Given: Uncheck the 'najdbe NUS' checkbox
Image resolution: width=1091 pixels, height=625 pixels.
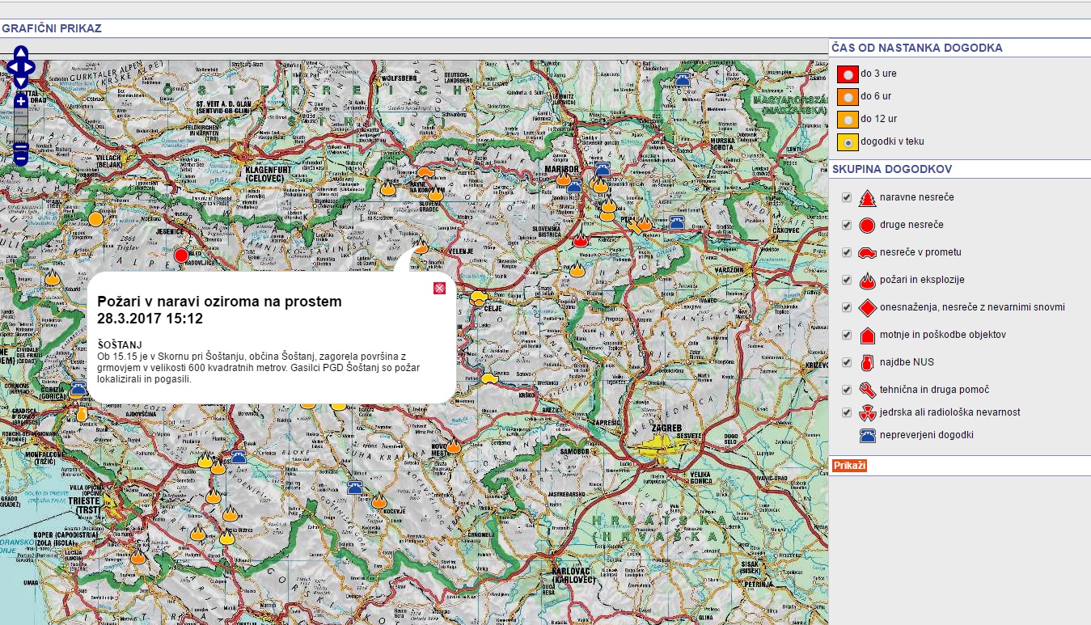Looking at the screenshot, I should 847,362.
